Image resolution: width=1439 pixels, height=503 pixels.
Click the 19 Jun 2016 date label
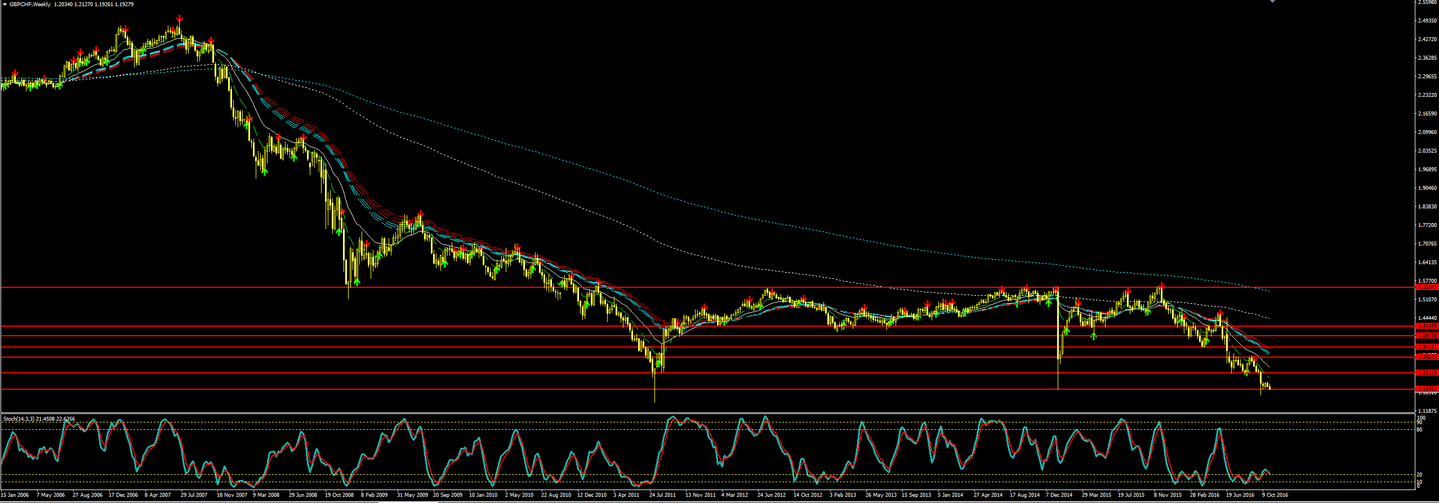(x=1240, y=495)
